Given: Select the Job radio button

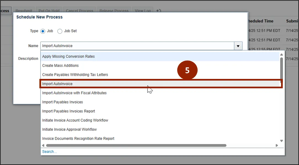Looking at the screenshot, I should point(43,31).
